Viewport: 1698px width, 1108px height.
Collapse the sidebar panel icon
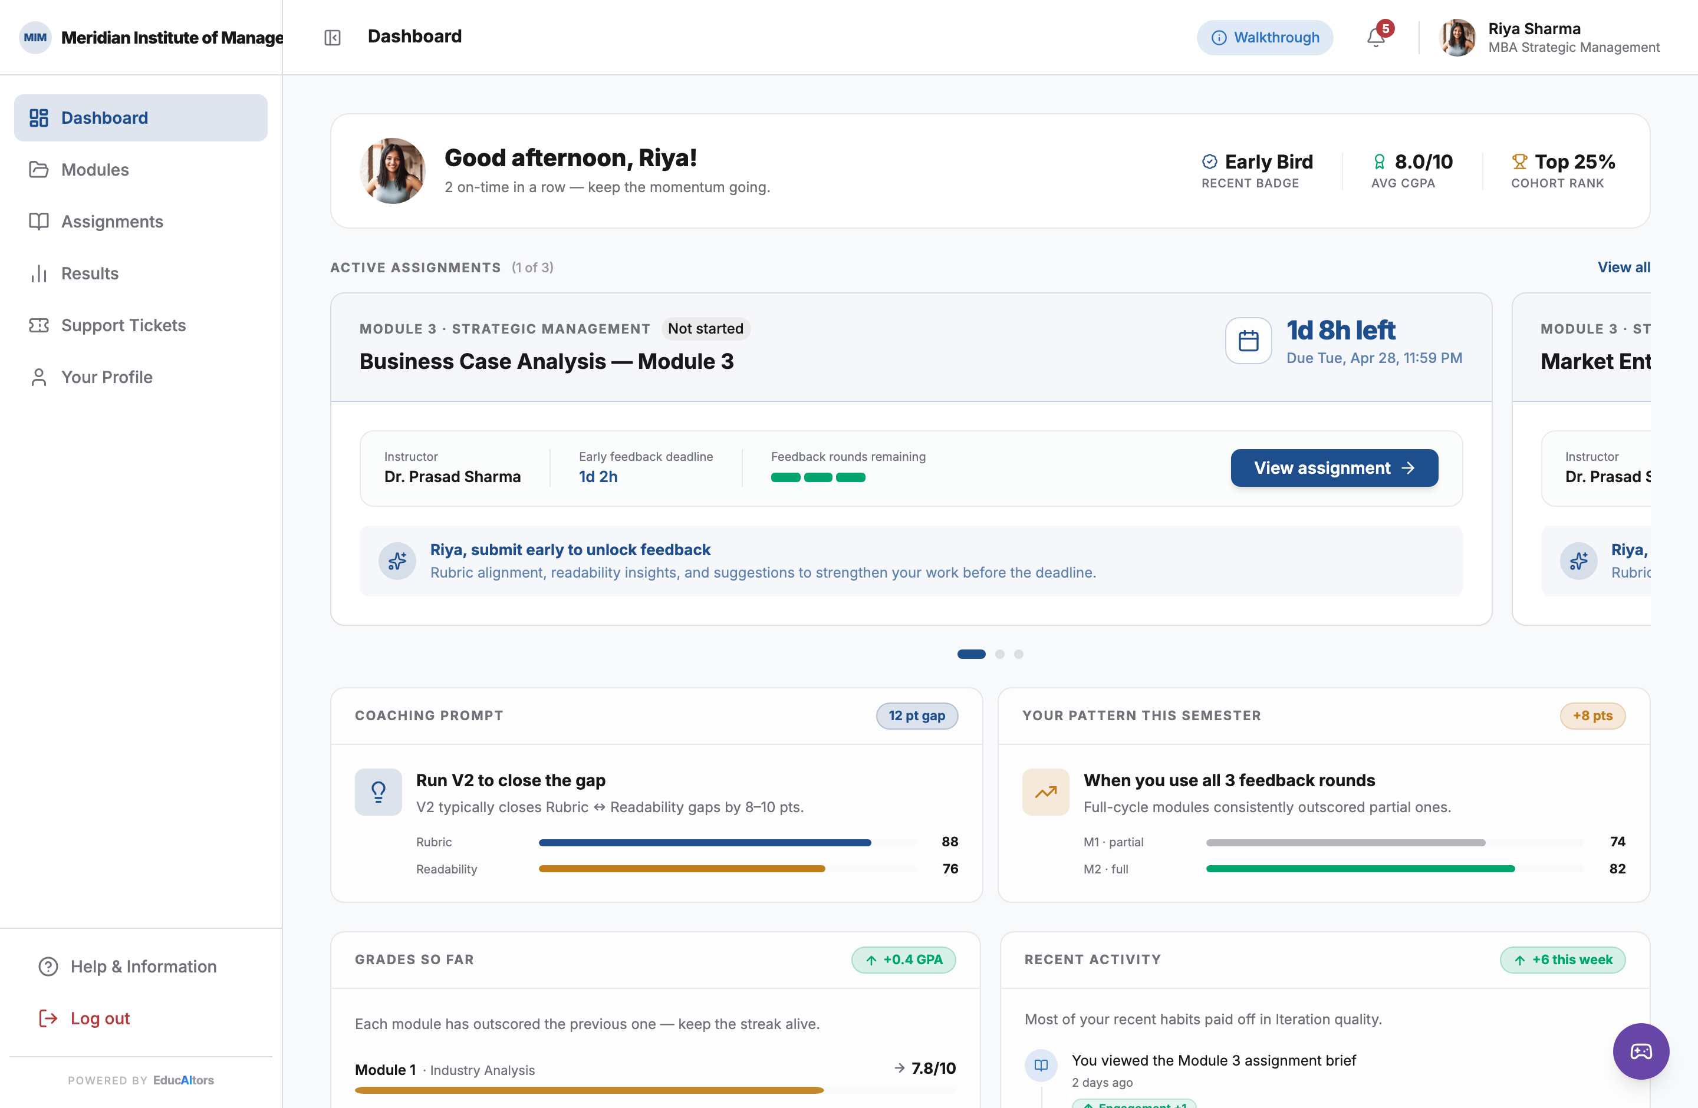[x=333, y=37]
